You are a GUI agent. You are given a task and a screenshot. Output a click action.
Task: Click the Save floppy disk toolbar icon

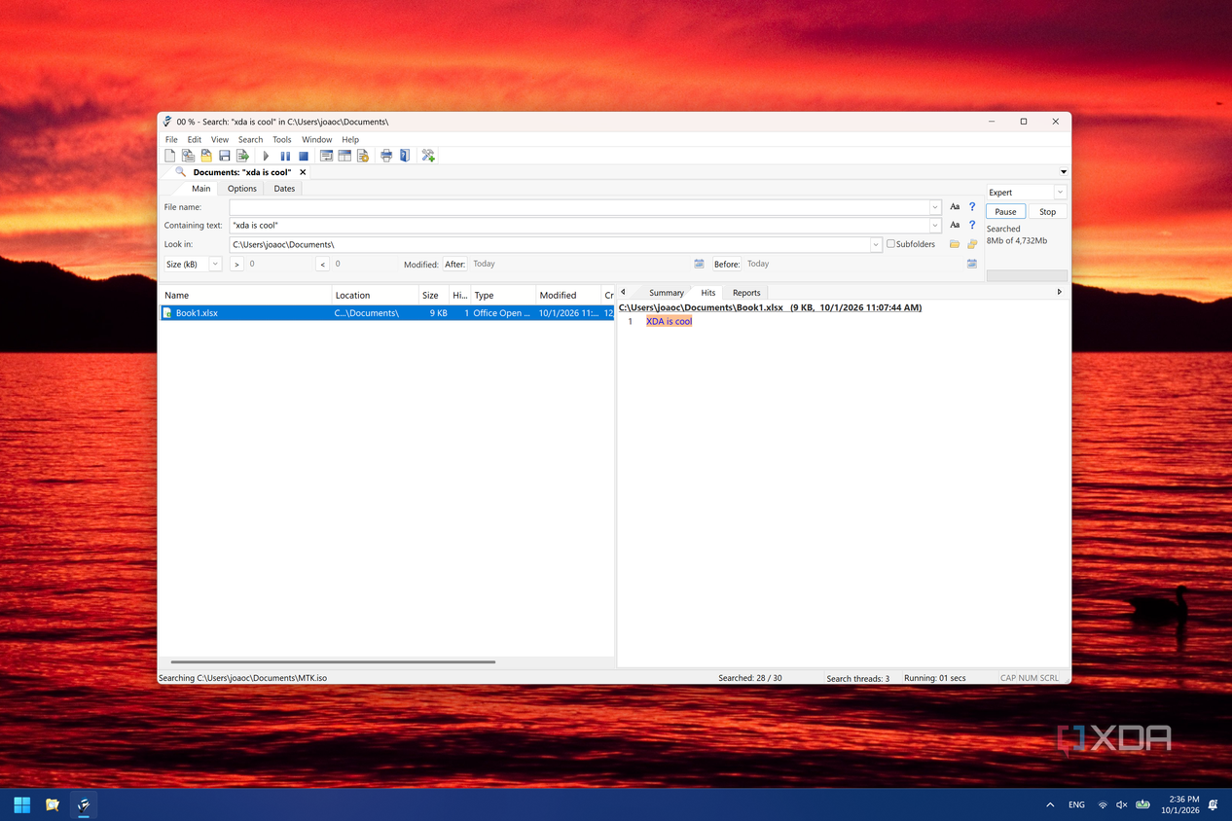click(224, 156)
